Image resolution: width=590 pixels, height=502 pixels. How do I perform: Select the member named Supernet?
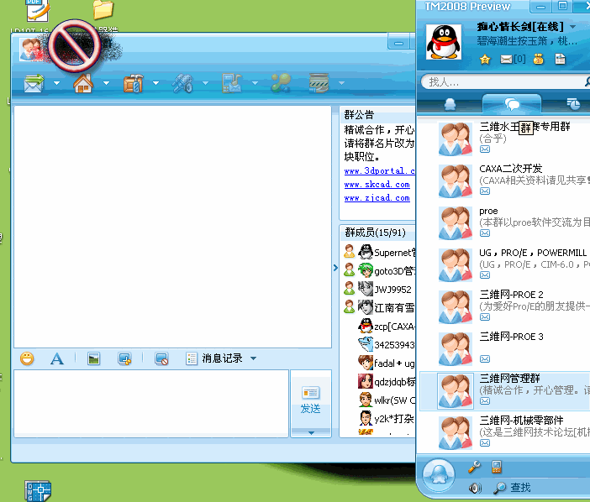pyautogui.click(x=378, y=252)
